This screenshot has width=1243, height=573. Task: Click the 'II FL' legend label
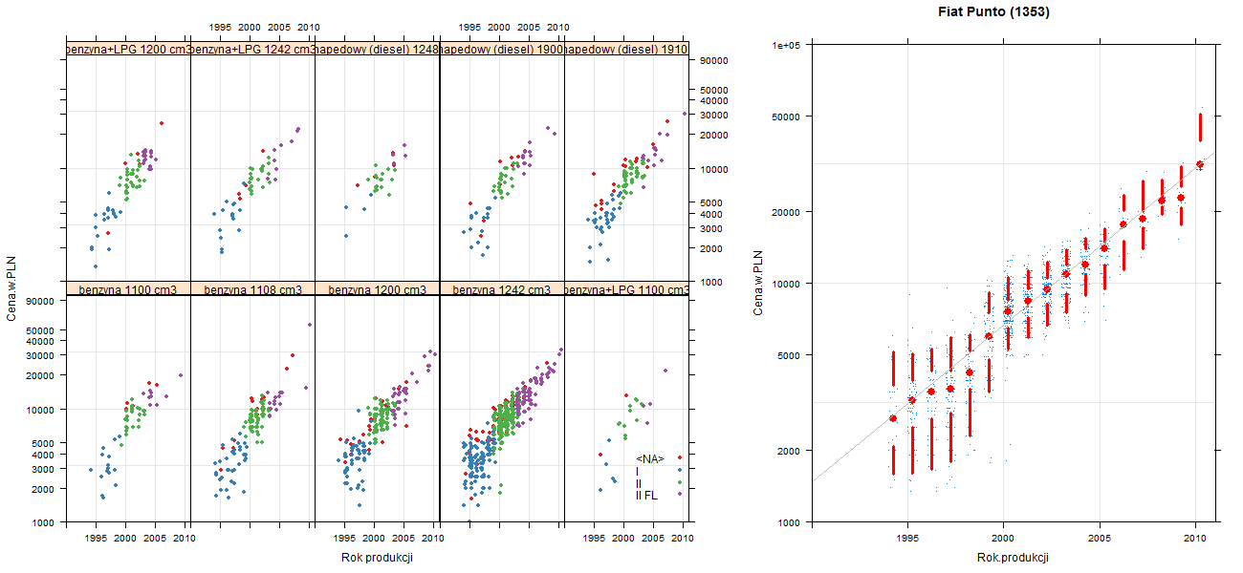pyautogui.click(x=646, y=496)
